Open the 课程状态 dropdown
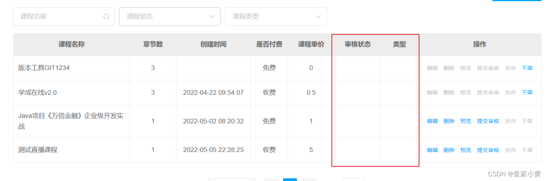This screenshot has height=181, width=547. coord(170,17)
